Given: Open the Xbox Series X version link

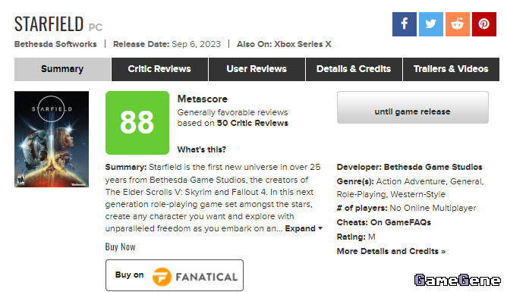Looking at the screenshot, I should [x=303, y=44].
